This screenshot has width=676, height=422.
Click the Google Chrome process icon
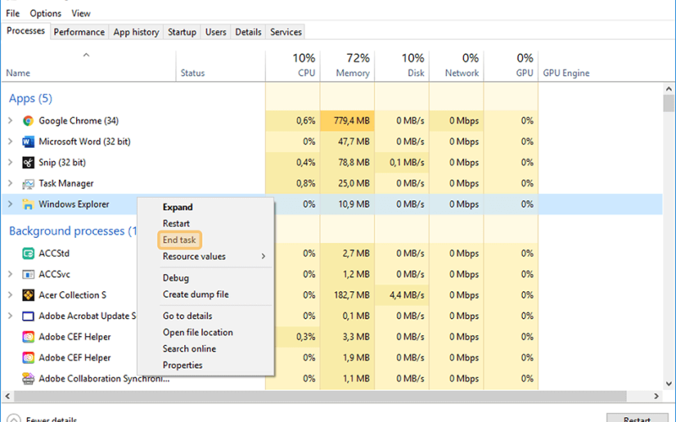[x=28, y=121]
